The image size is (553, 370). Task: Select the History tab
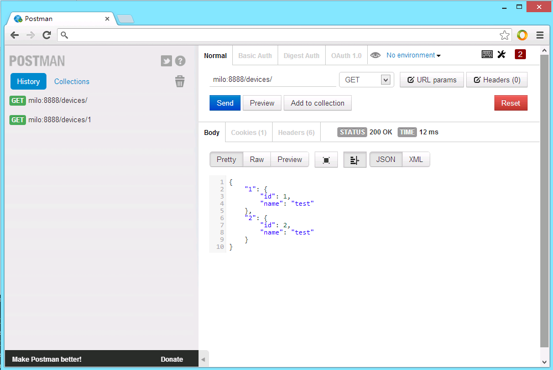(28, 81)
